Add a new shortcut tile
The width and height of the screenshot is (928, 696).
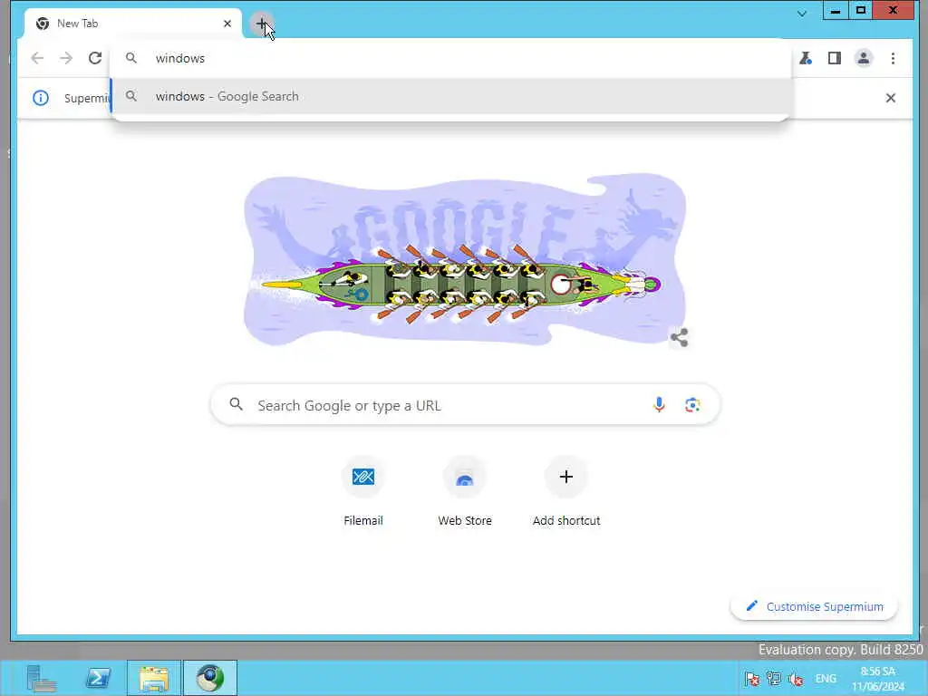pyautogui.click(x=566, y=491)
